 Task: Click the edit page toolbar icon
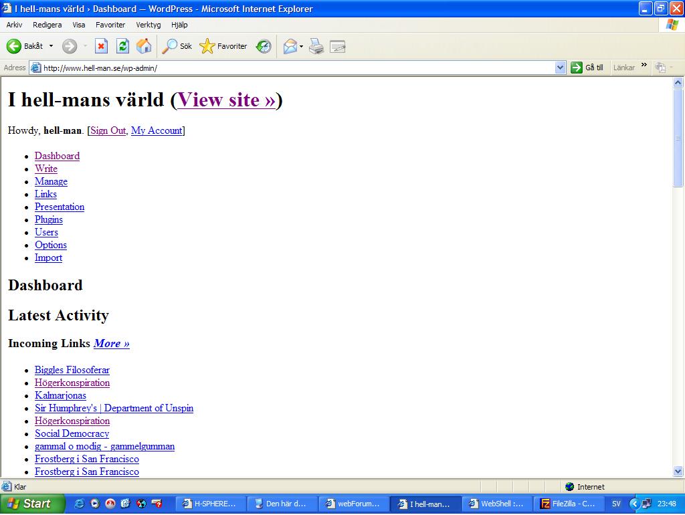(338, 46)
